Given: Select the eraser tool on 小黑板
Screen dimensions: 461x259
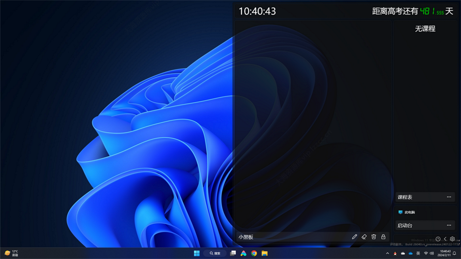Looking at the screenshot, I should tap(364, 237).
